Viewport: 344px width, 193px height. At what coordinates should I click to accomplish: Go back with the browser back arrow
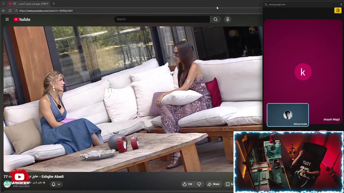[3, 11]
